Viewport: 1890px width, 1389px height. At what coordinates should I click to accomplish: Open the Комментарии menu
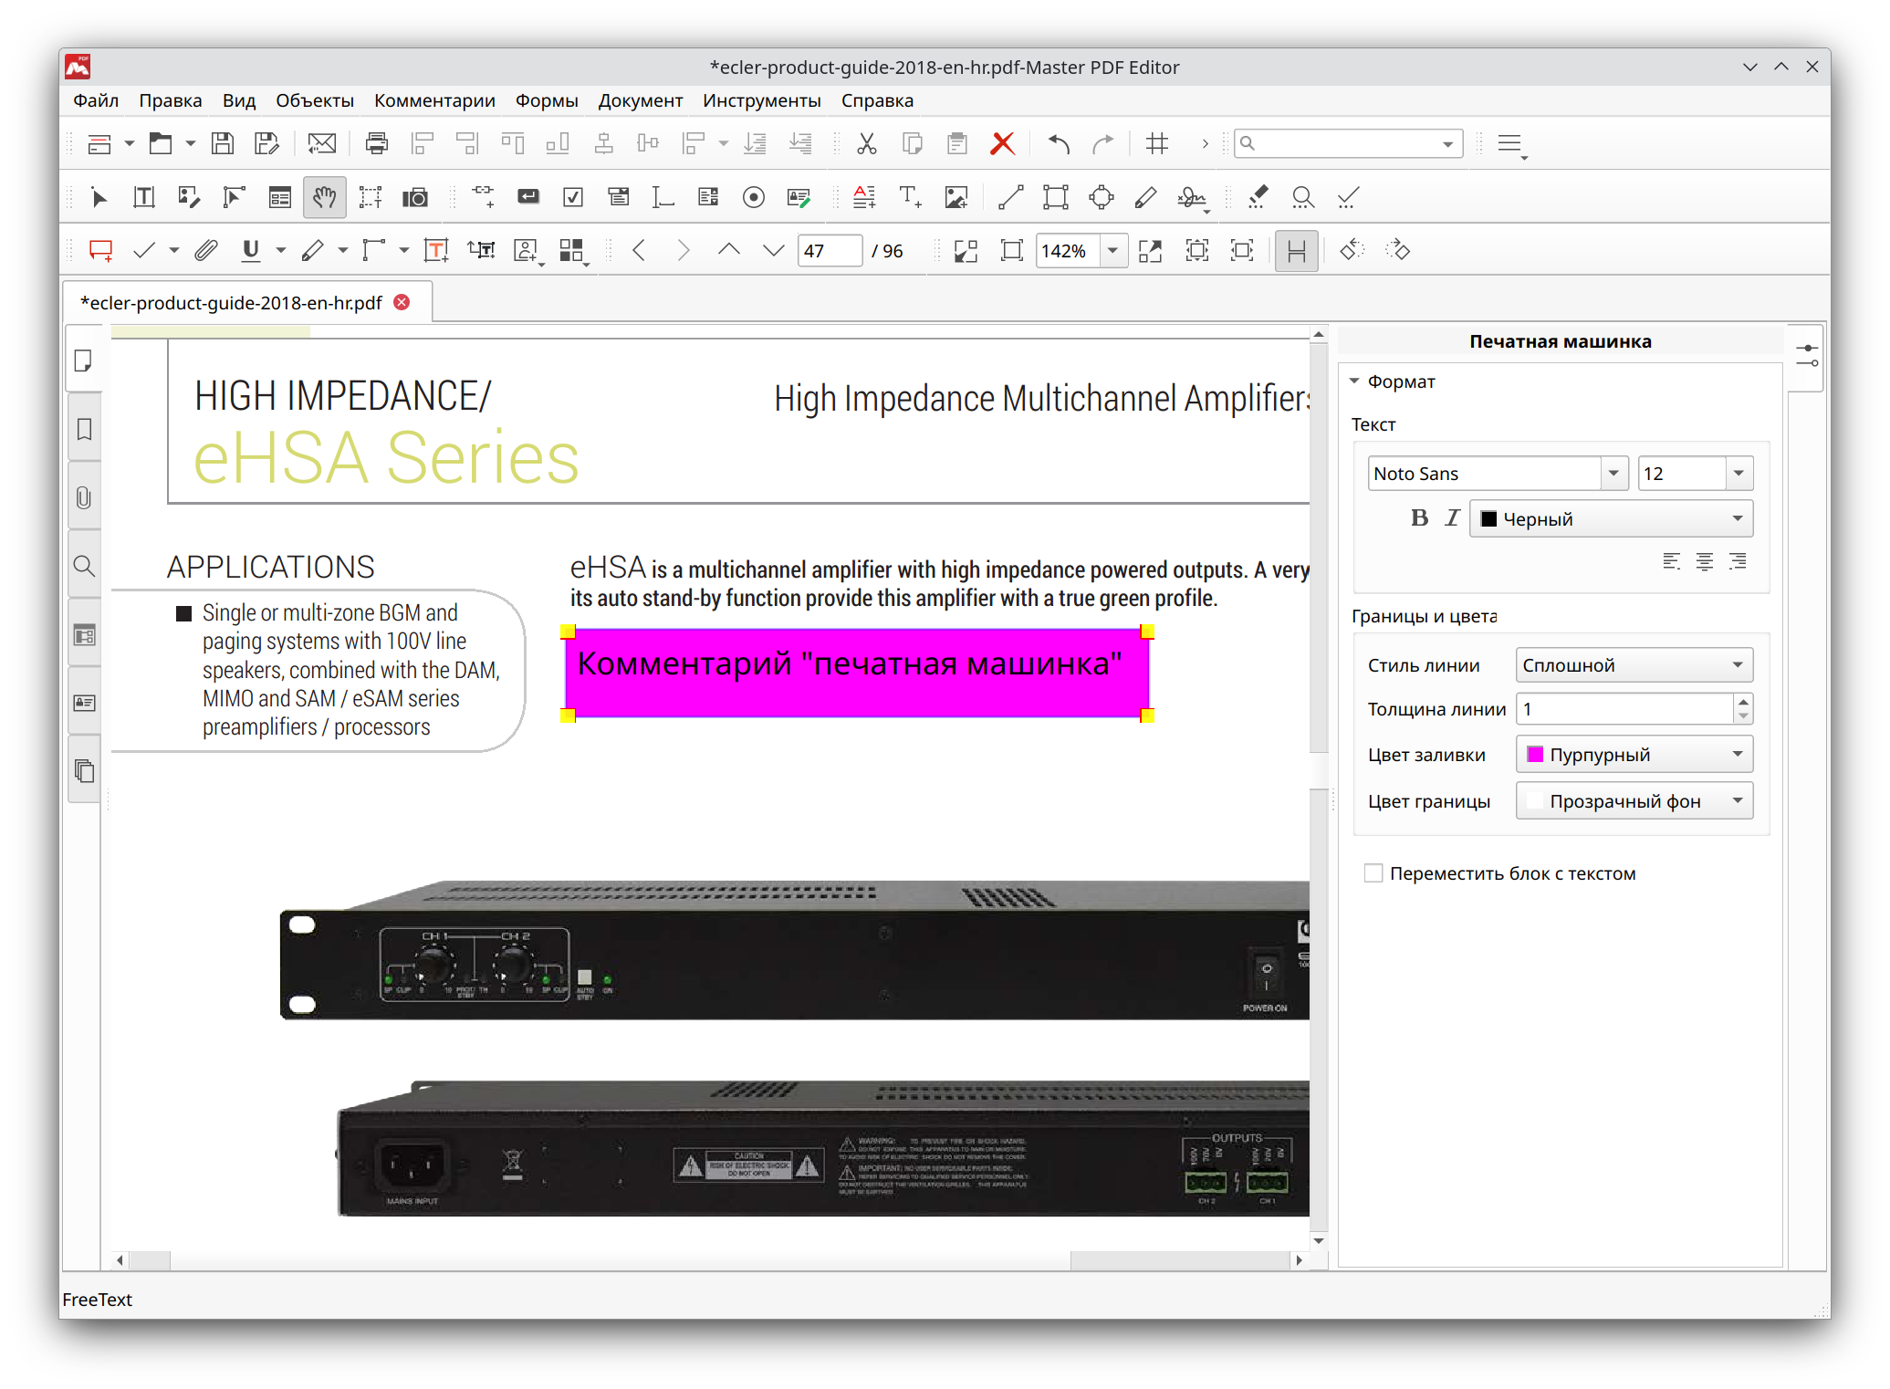coord(434,100)
